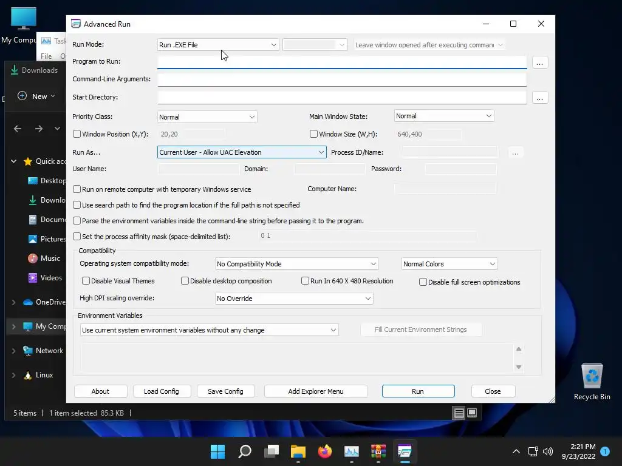Click the Run button
This screenshot has width=622, height=466.
coord(418,391)
